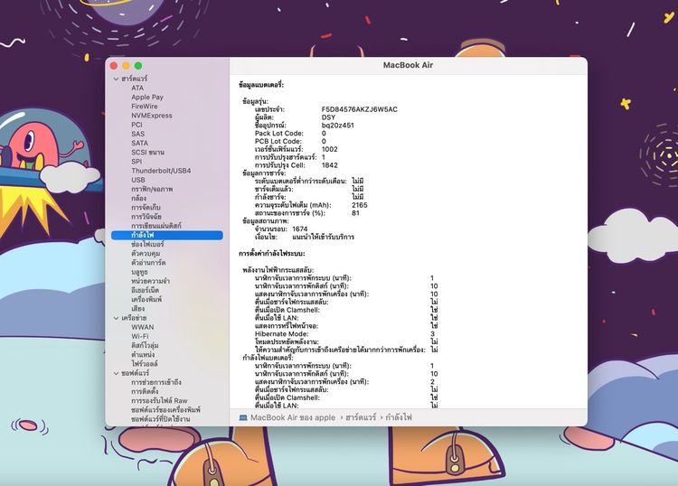Click the full charge capacity value 2165
The height and width of the screenshot is (486, 678).
point(360,205)
